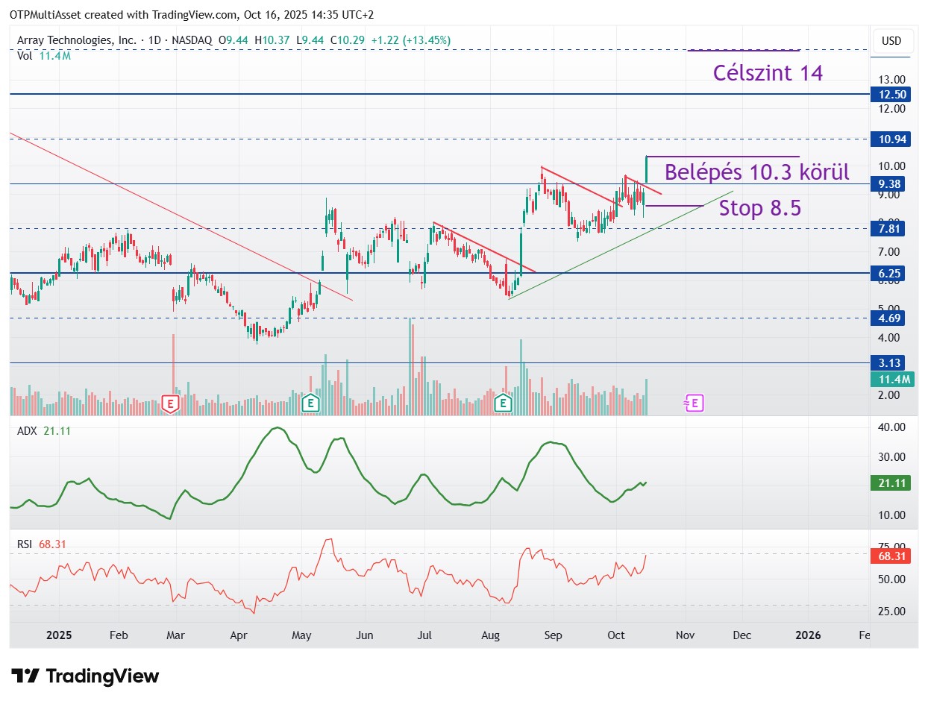Click the ADX indicator legend name
This screenshot has width=928, height=704.
coord(26,430)
